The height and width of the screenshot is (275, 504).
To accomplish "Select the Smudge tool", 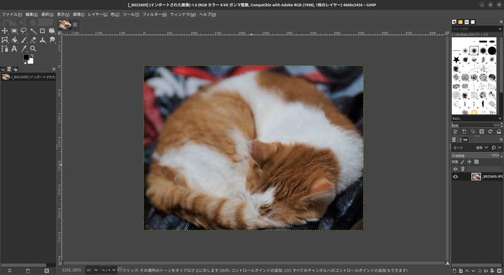I will point(52,40).
